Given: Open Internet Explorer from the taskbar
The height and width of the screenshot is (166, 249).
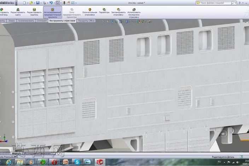Looking at the screenshot, I should 8,162.
